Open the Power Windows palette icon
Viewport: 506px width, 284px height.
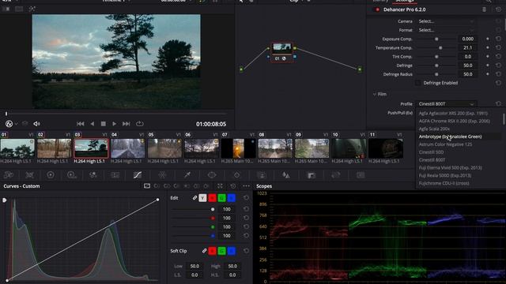tap(212, 175)
